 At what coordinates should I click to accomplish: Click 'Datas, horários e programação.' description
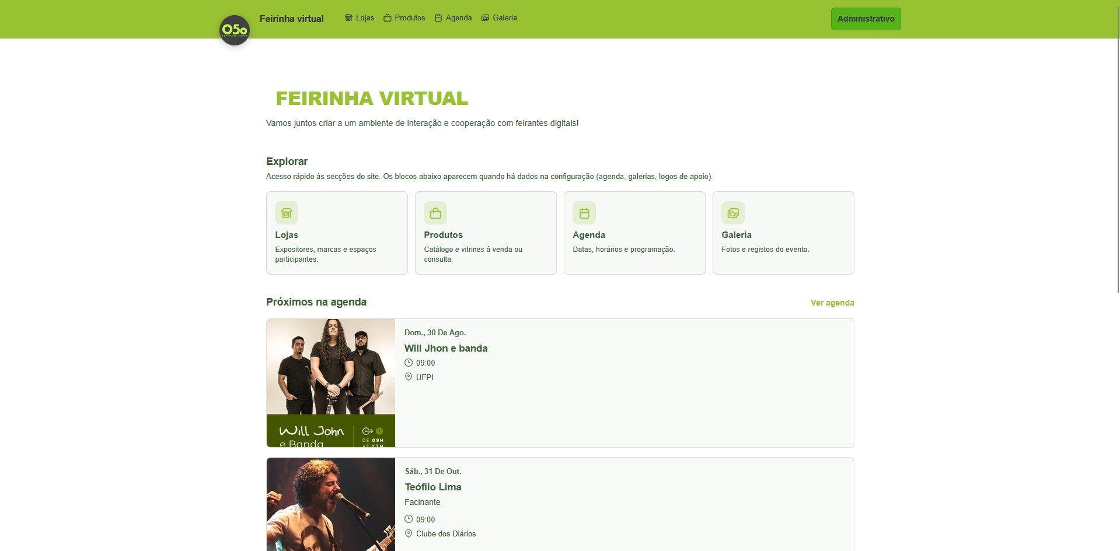click(x=623, y=250)
